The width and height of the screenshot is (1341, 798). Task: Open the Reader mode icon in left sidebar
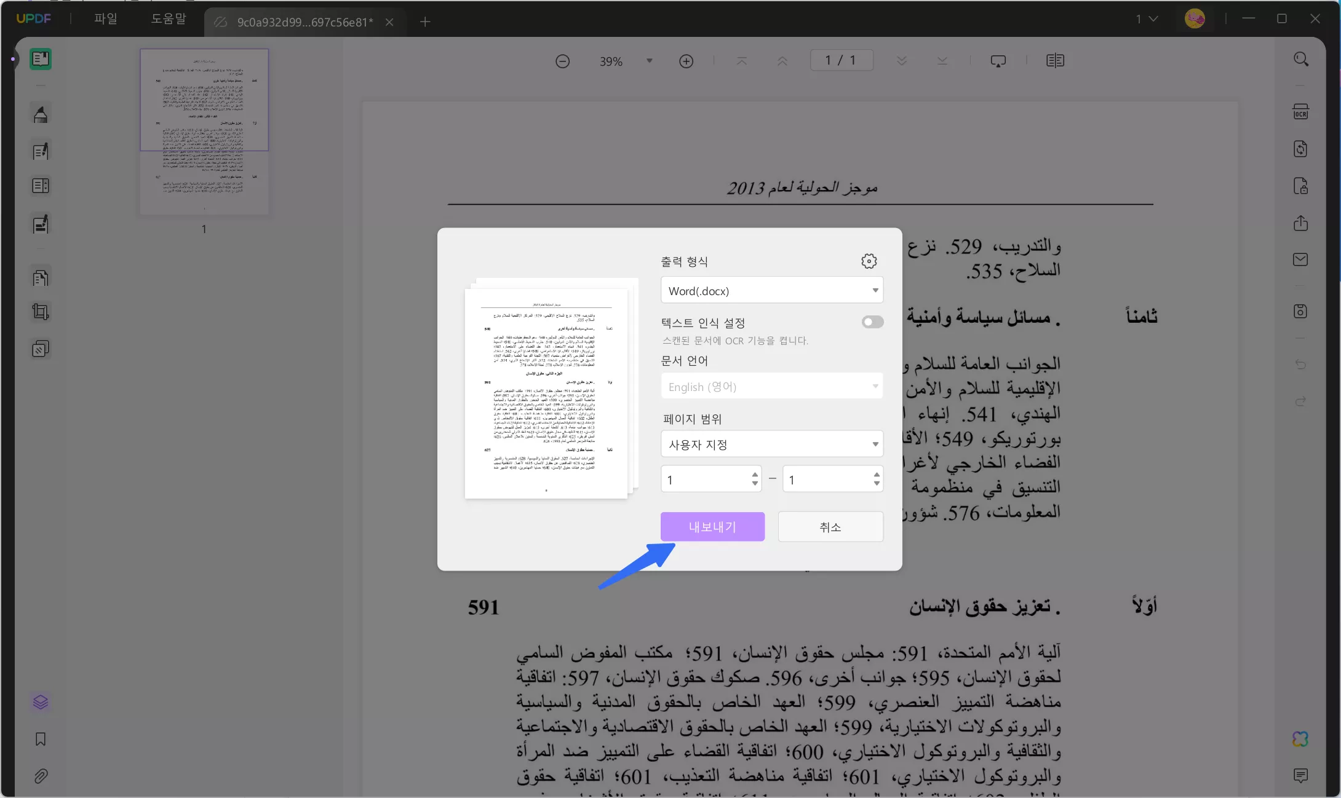tap(41, 59)
